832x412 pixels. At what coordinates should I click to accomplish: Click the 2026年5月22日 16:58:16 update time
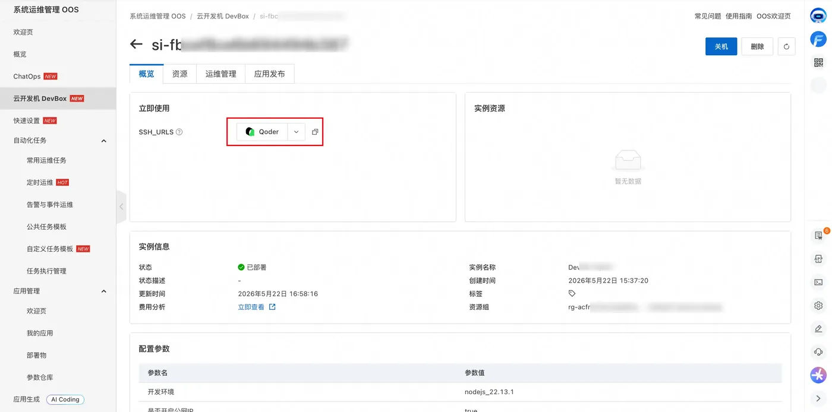[278, 294]
